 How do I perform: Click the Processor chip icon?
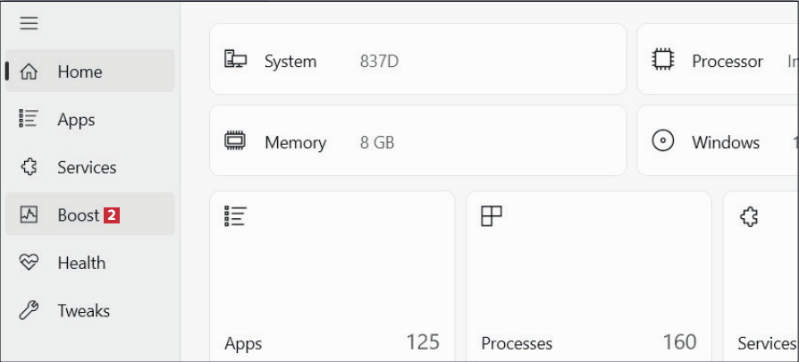click(662, 61)
